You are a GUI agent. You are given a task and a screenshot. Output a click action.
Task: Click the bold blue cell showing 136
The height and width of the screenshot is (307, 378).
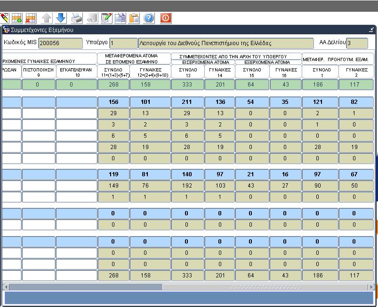tap(220, 102)
